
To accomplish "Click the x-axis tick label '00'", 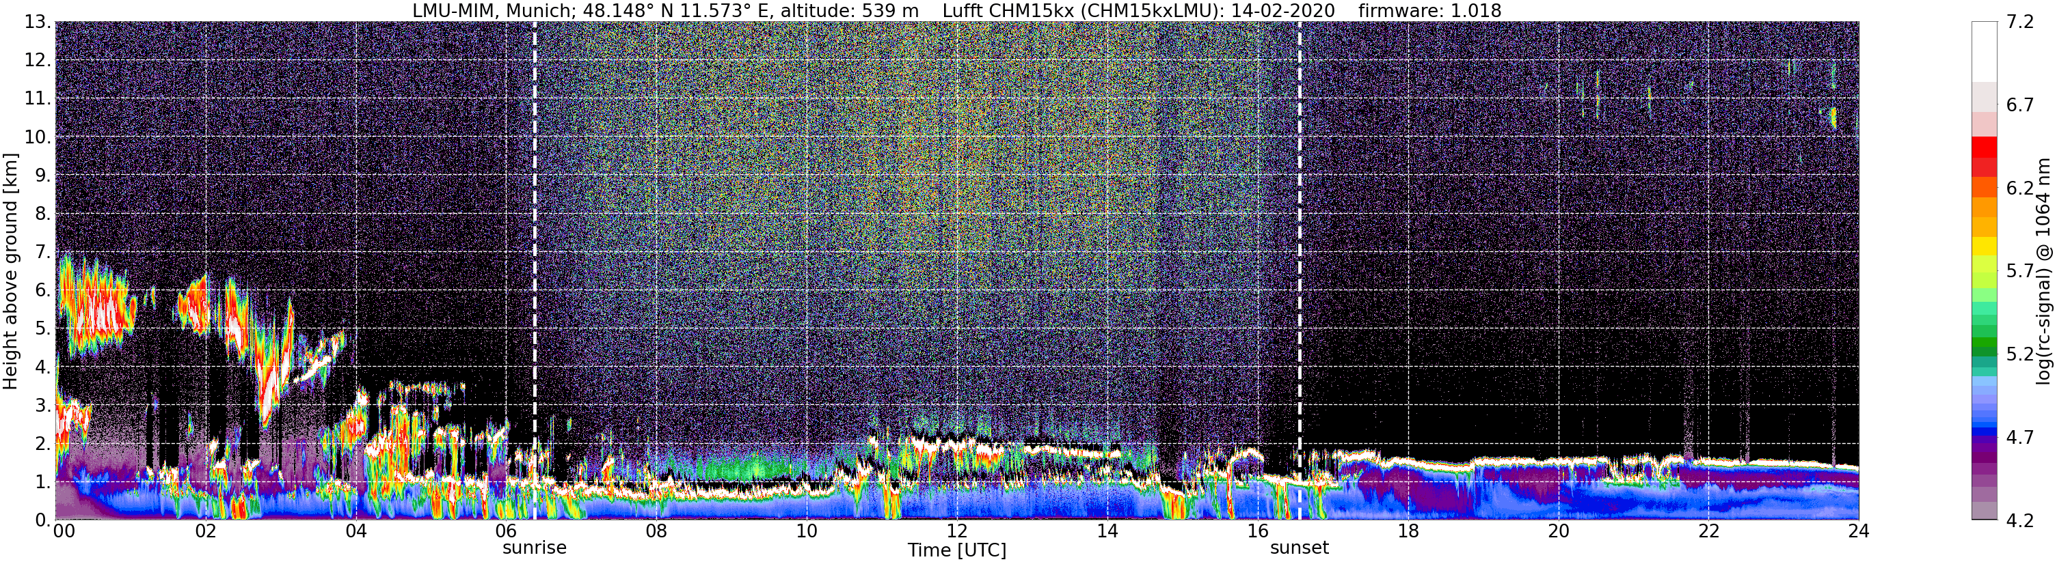I will pos(64,531).
